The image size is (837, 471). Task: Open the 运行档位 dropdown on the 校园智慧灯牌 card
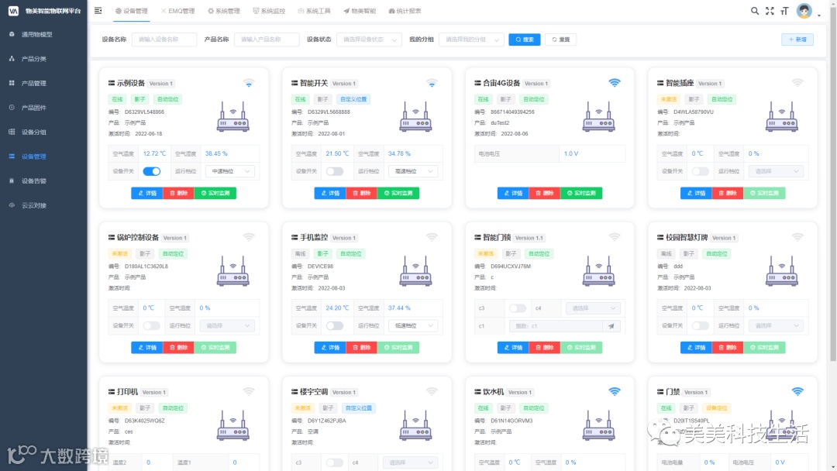[x=776, y=325]
